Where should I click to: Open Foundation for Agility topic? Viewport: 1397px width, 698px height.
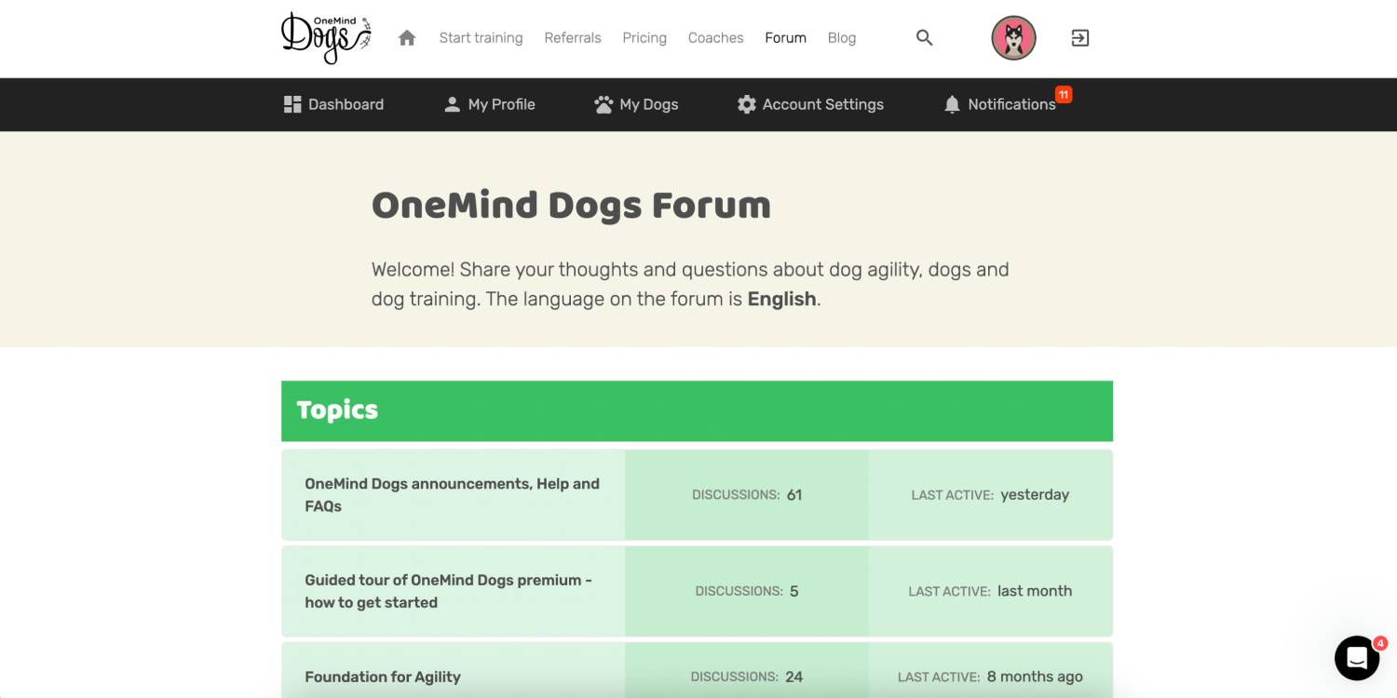[x=383, y=677]
